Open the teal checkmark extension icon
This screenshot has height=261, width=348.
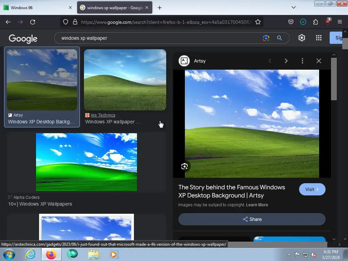tap(303, 22)
